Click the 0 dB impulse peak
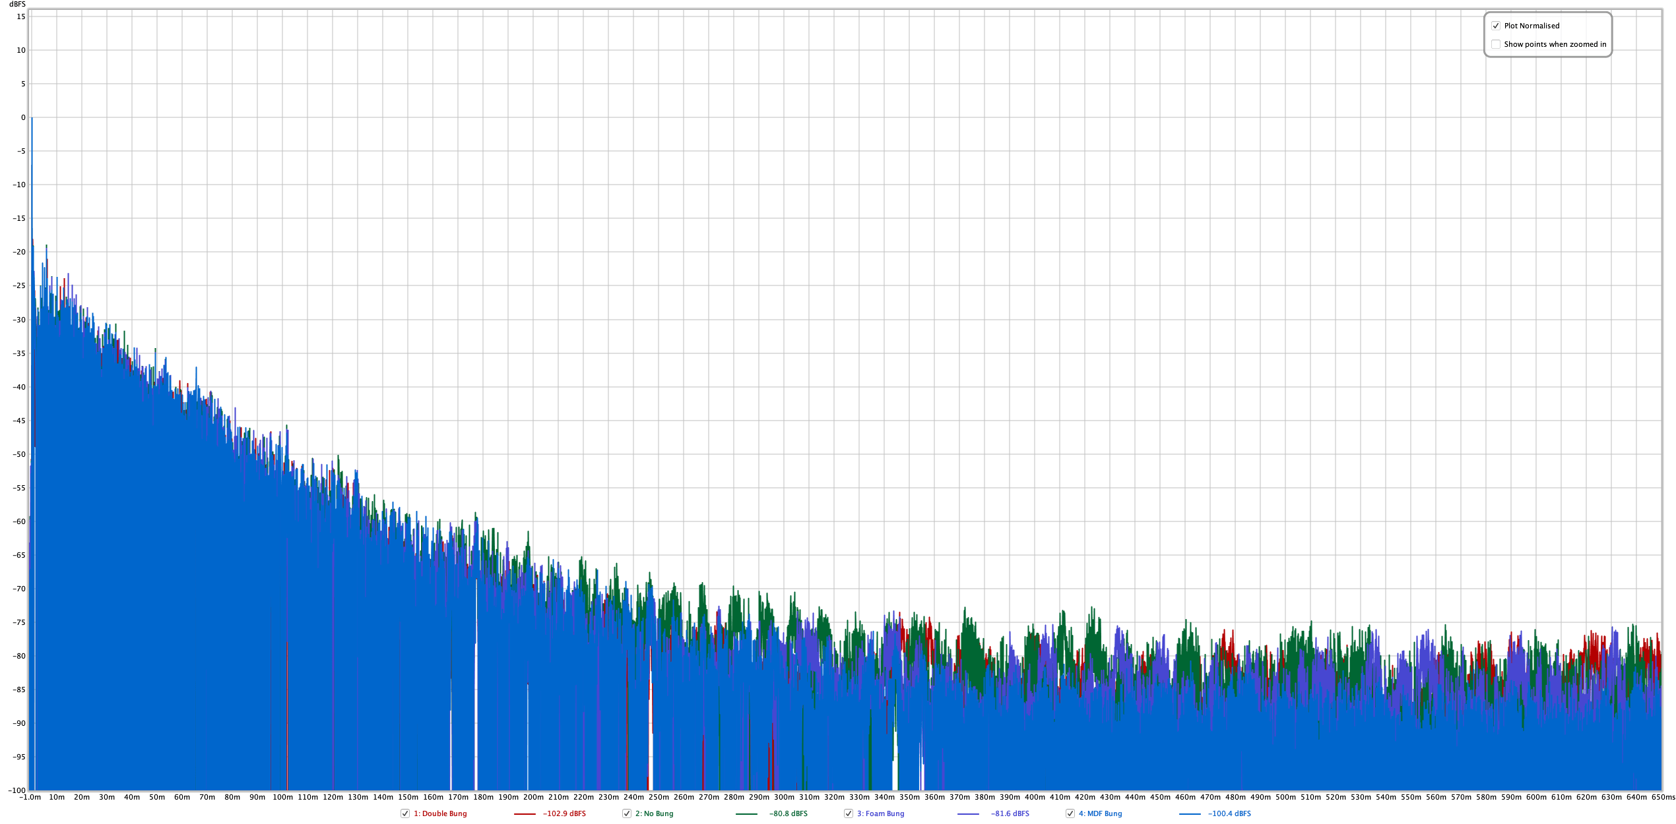 coord(32,119)
